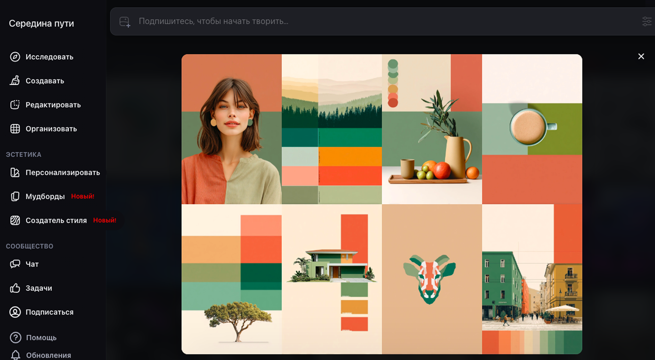
Task: Select the Организовать grid icon
Action: click(x=15, y=129)
